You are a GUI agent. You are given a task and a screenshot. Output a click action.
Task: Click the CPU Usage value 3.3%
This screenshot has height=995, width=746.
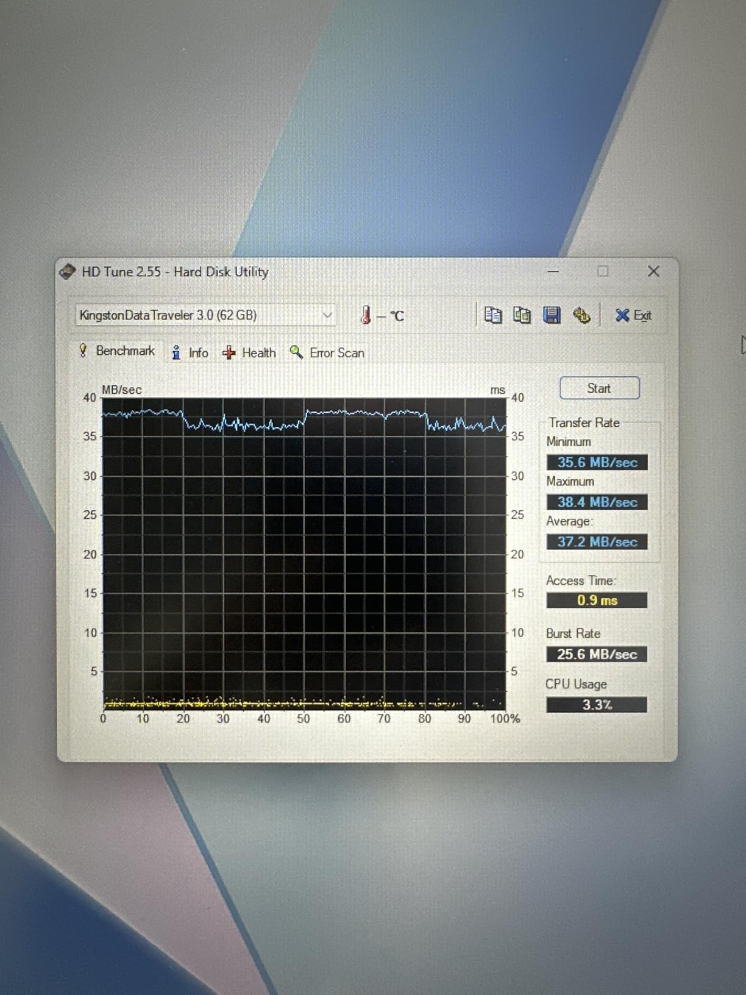tap(597, 705)
